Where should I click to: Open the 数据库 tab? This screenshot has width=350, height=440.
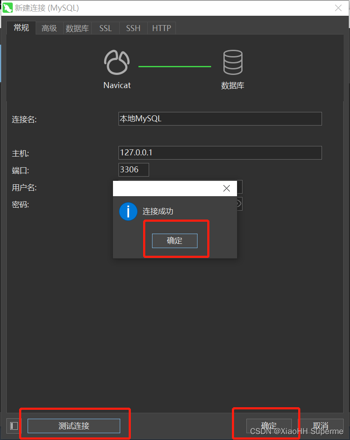point(77,28)
